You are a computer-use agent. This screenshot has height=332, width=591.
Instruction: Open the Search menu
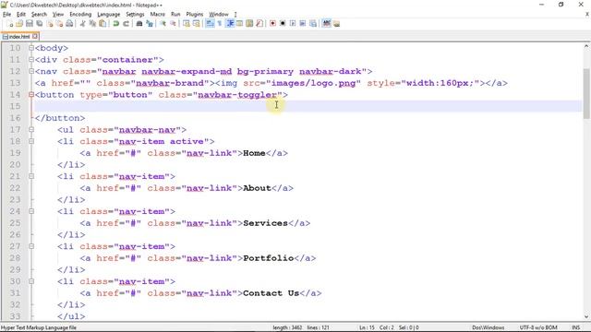coord(39,15)
